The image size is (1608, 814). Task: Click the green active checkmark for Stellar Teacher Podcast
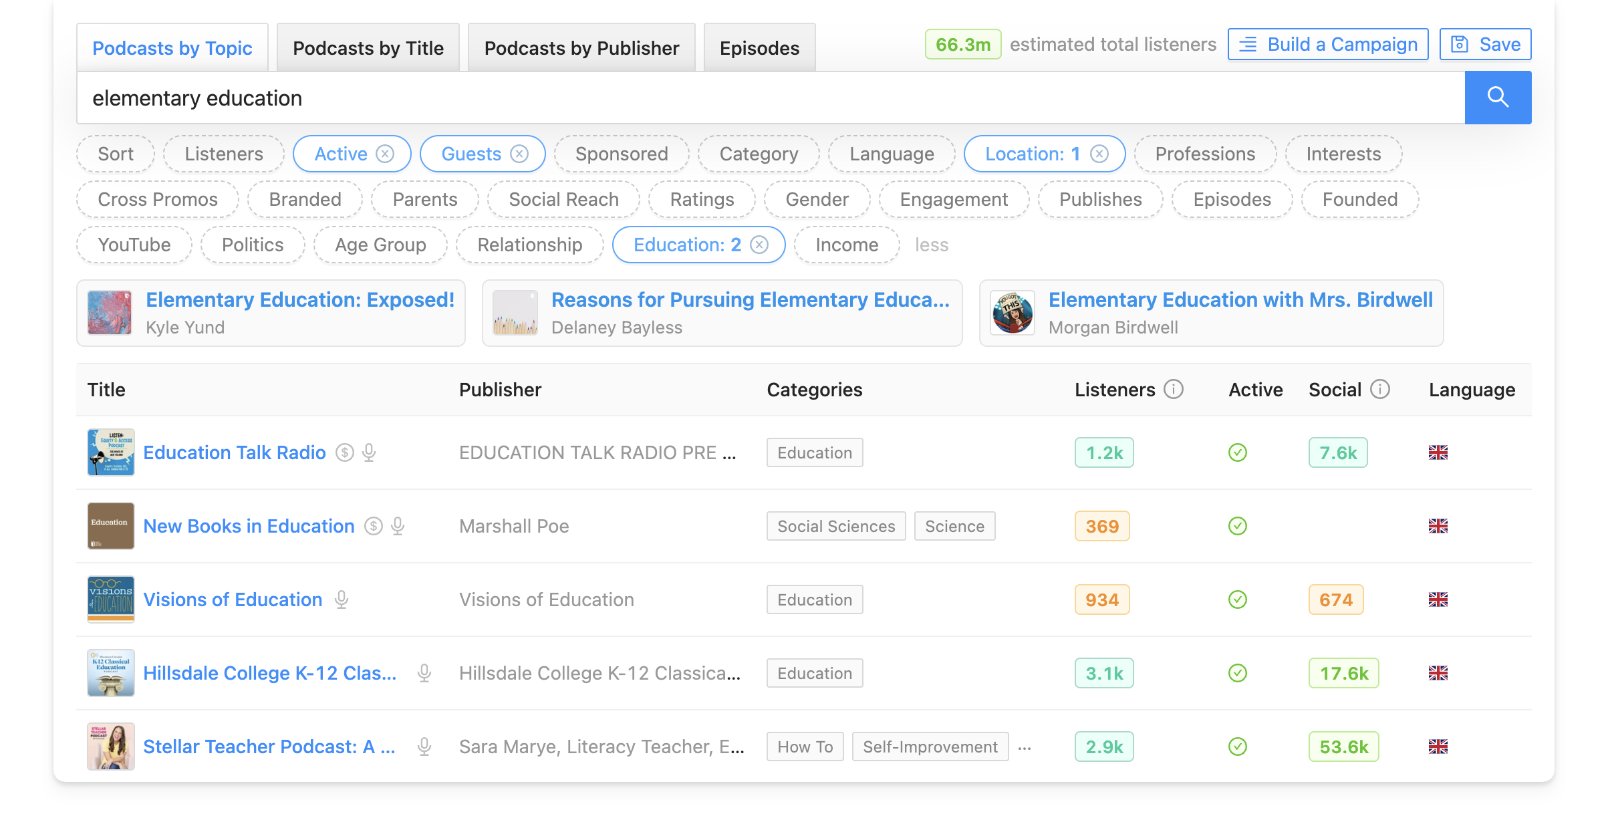(x=1237, y=747)
